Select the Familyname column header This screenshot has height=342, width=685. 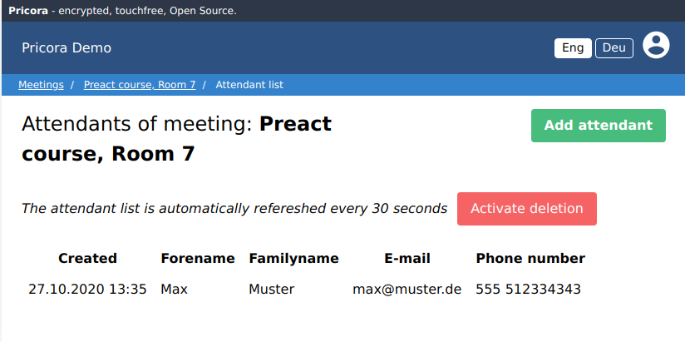point(293,258)
